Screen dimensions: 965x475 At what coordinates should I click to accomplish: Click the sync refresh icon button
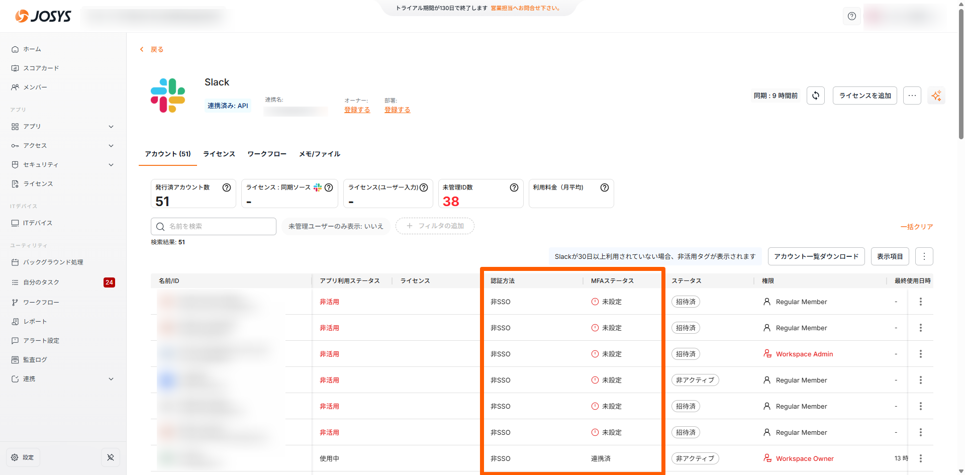(815, 96)
